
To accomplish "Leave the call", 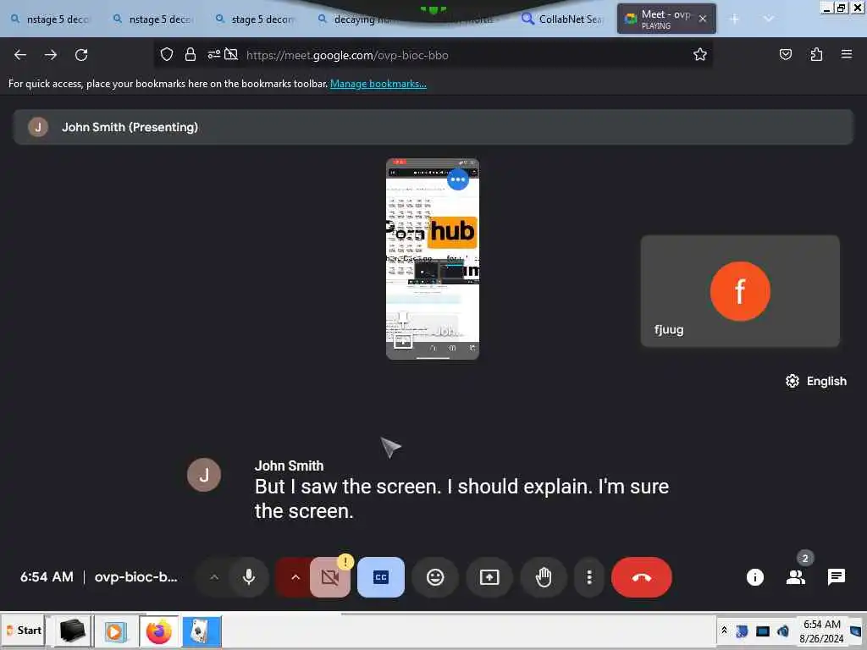I will pyautogui.click(x=642, y=577).
